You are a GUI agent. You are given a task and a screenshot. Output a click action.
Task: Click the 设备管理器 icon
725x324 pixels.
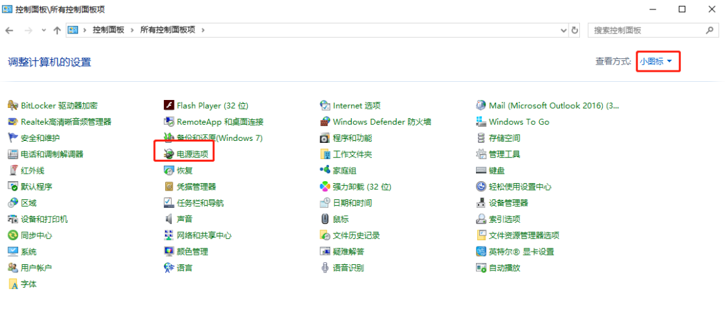pyautogui.click(x=481, y=203)
